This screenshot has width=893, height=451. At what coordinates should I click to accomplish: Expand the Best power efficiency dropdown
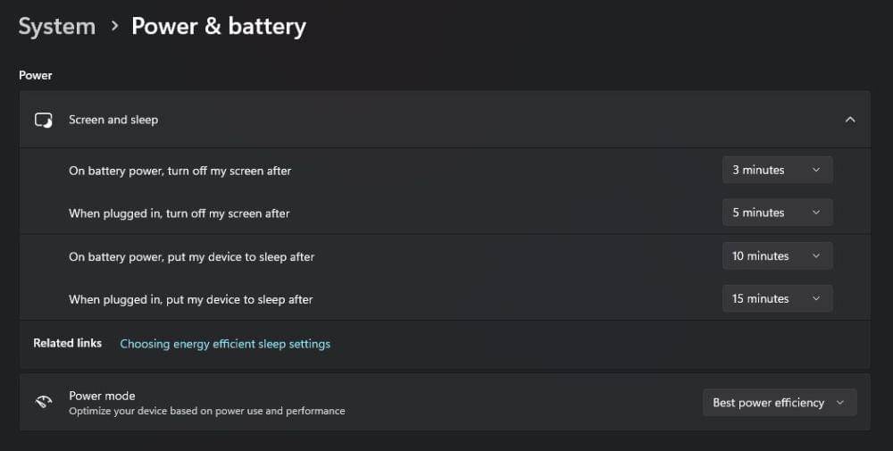[x=779, y=403]
